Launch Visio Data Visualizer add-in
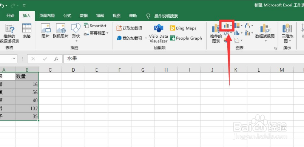 point(158,33)
